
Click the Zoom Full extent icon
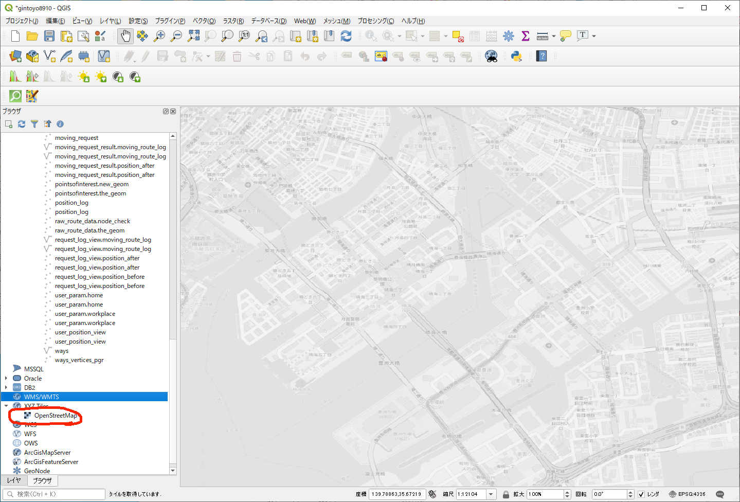[x=193, y=36]
